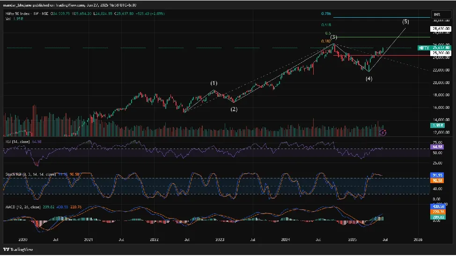The height and width of the screenshot is (256, 456).
Task: Click the 2025 time axis label
Action: [352, 240]
